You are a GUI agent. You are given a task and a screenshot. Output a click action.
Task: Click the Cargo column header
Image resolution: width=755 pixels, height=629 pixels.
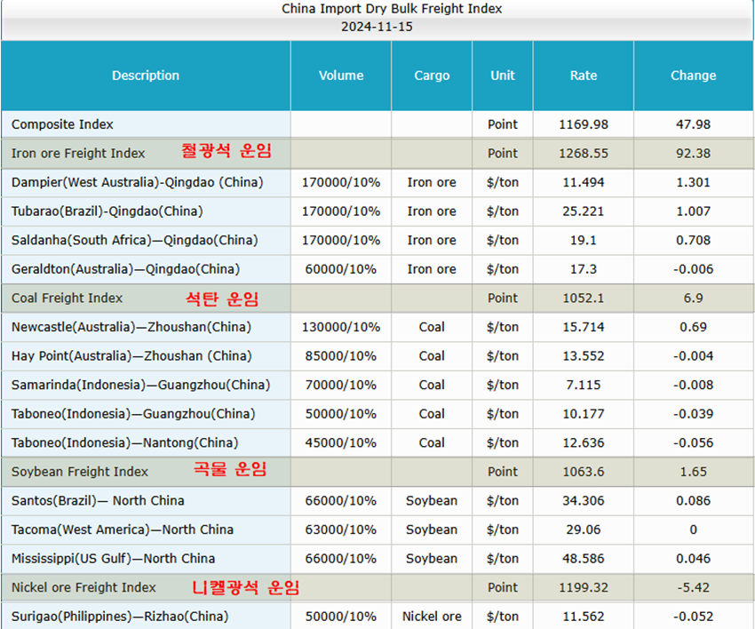click(432, 76)
